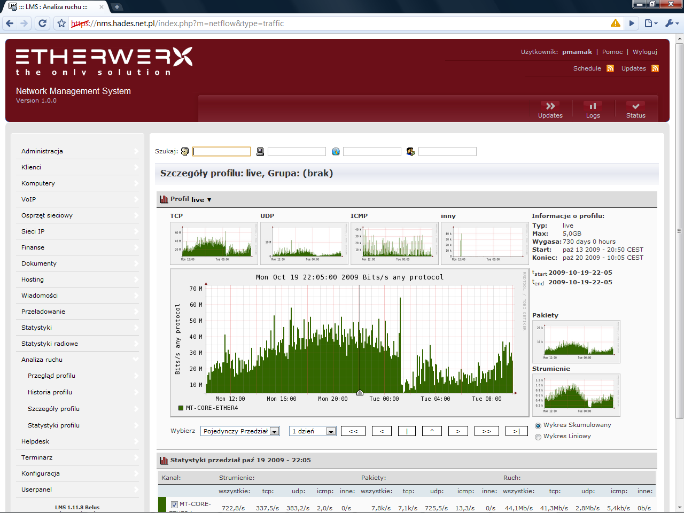Expand the Helpdesk menu

coord(77,441)
